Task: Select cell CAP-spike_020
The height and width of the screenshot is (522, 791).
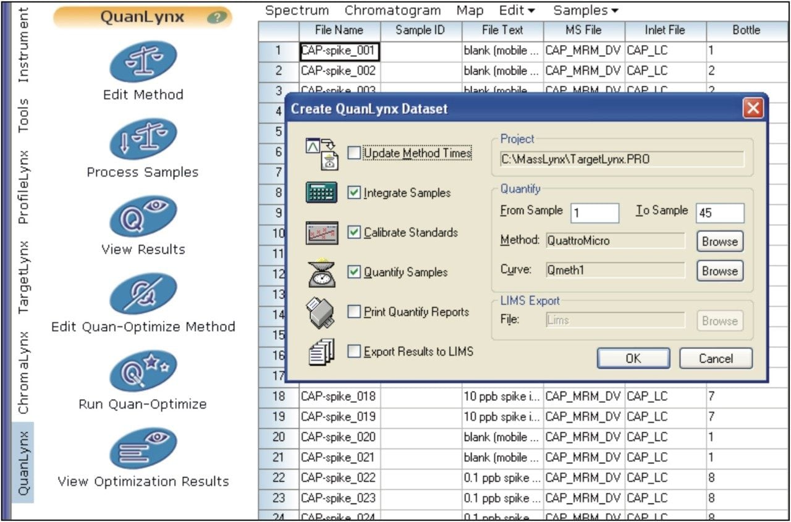Action: 339,437
